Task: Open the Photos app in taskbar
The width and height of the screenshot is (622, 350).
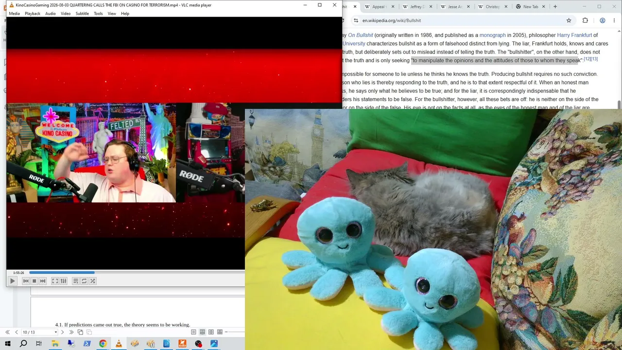Action: point(214,344)
